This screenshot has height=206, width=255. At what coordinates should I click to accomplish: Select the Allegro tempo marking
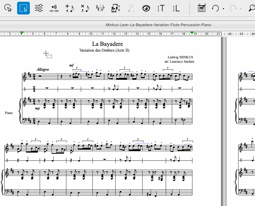pos(43,69)
